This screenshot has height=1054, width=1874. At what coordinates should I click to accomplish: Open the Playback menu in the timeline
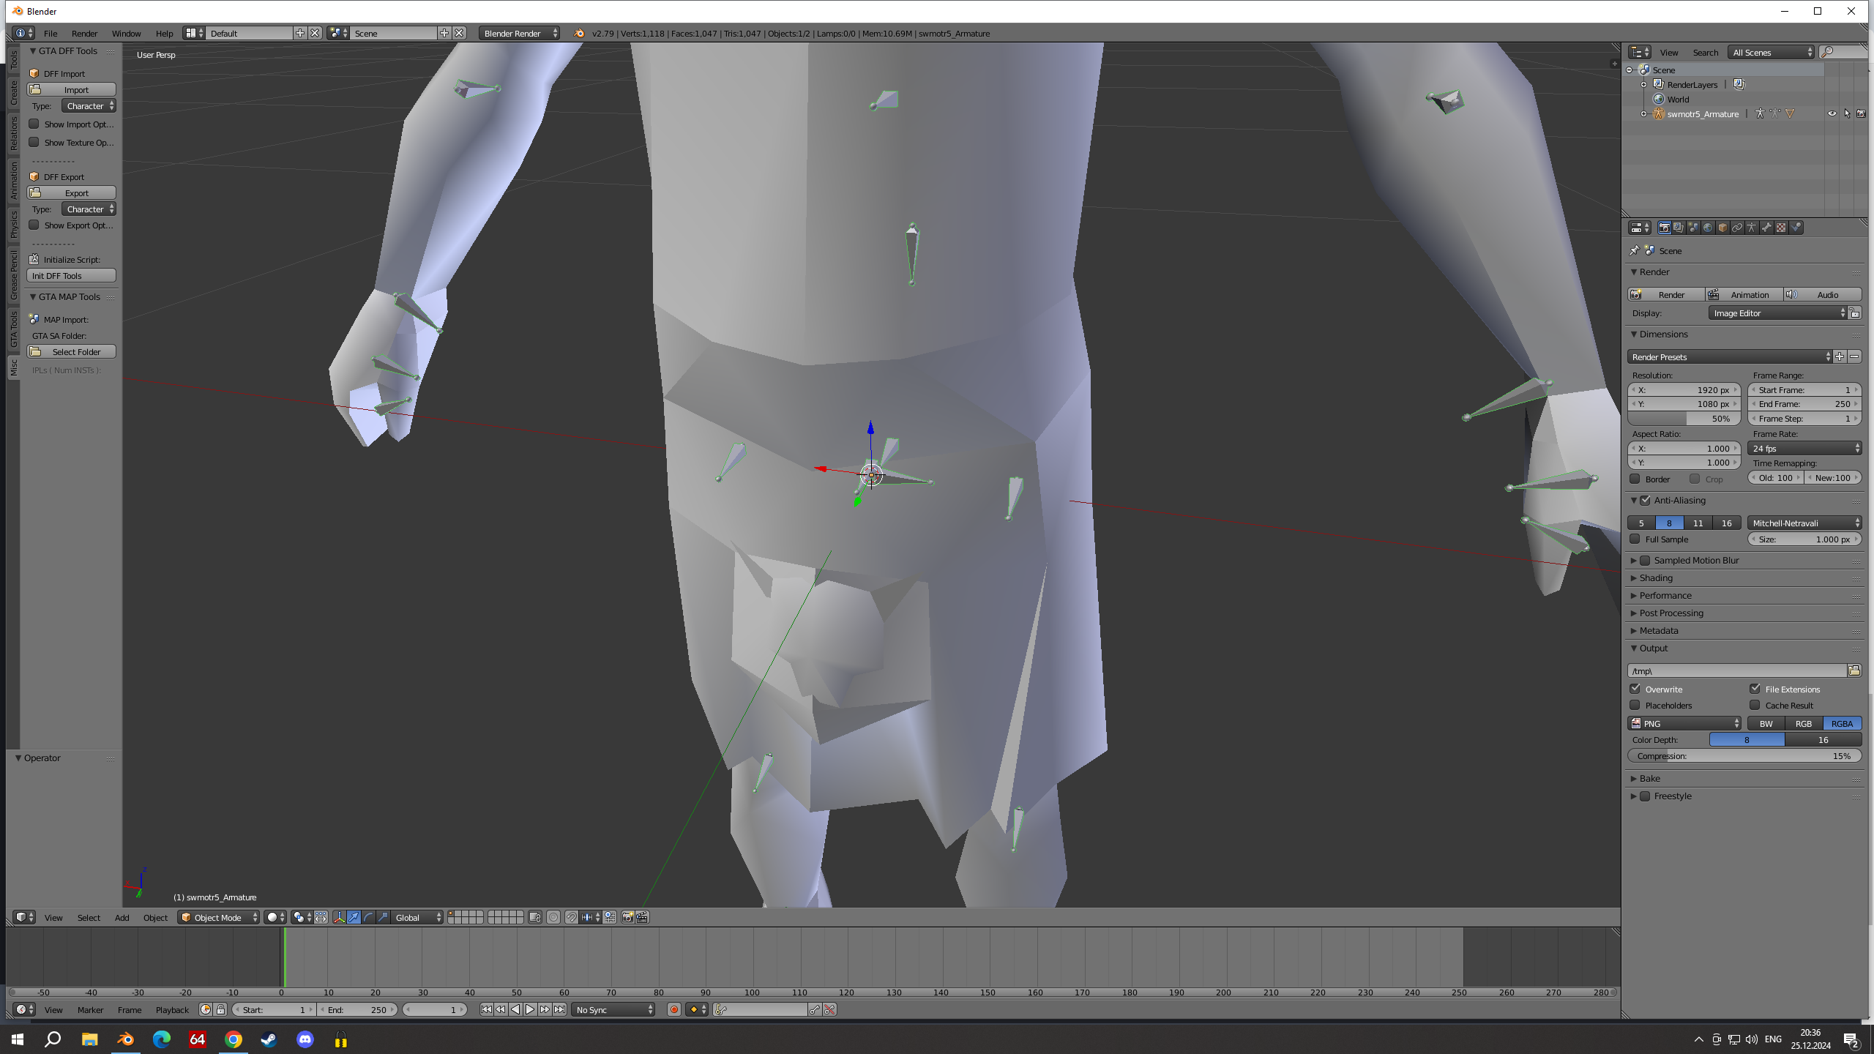[172, 1009]
